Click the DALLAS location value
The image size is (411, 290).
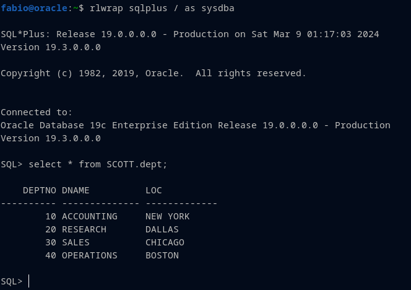pyautogui.click(x=162, y=229)
